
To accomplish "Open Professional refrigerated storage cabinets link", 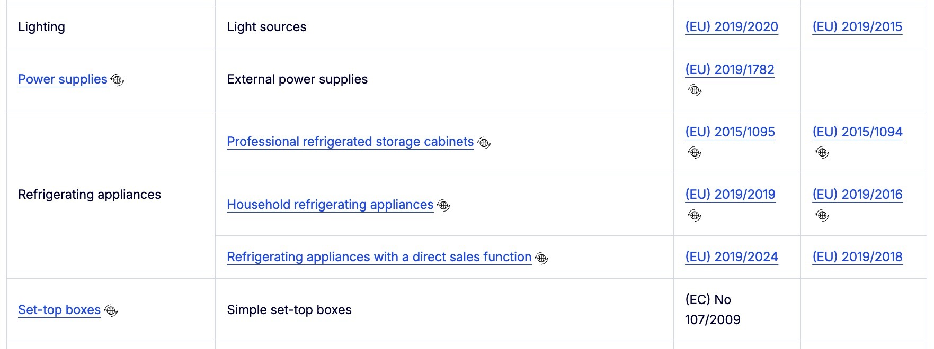I will click(350, 142).
